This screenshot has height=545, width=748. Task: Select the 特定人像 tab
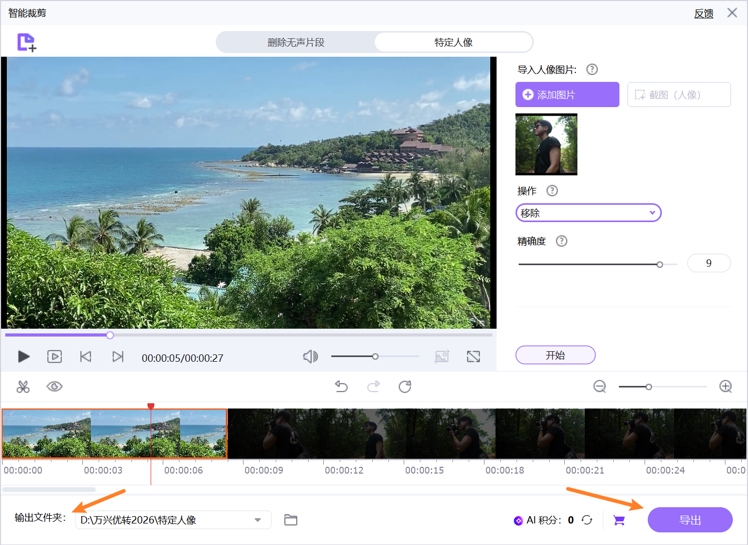pyautogui.click(x=452, y=42)
